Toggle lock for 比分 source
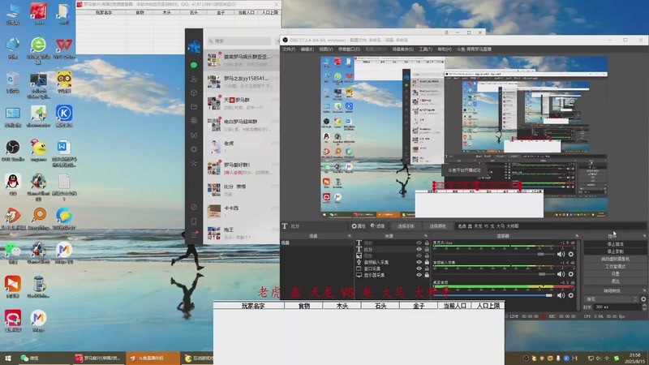 [427, 250]
